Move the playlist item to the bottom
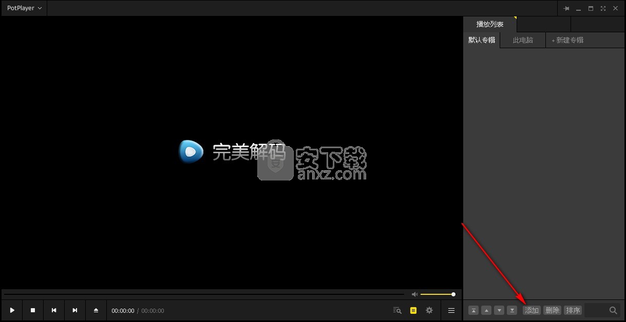 (x=512, y=310)
